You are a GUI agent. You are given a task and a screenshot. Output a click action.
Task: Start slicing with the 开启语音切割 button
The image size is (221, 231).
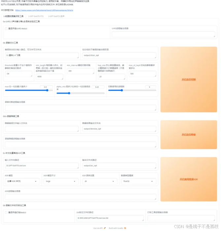[189, 80]
